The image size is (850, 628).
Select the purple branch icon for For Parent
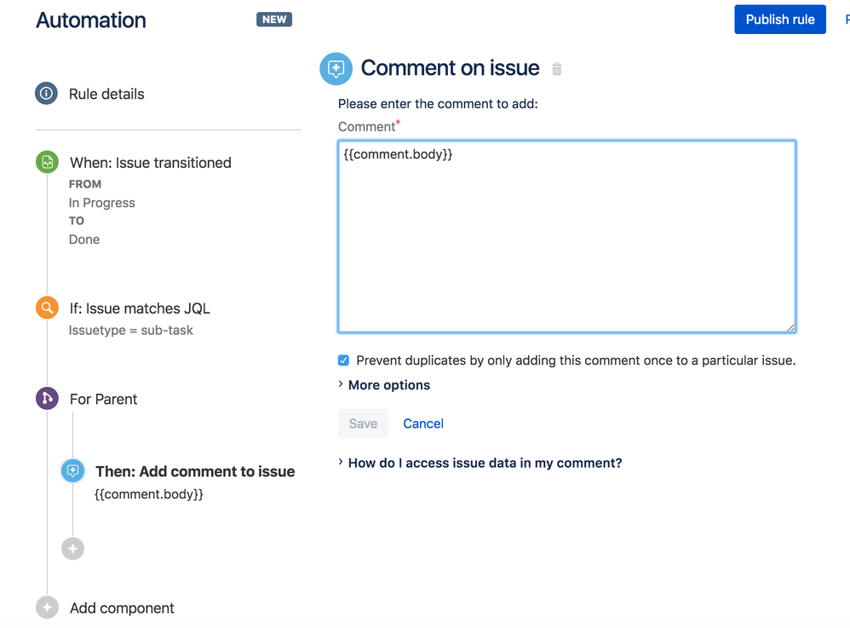coord(46,398)
